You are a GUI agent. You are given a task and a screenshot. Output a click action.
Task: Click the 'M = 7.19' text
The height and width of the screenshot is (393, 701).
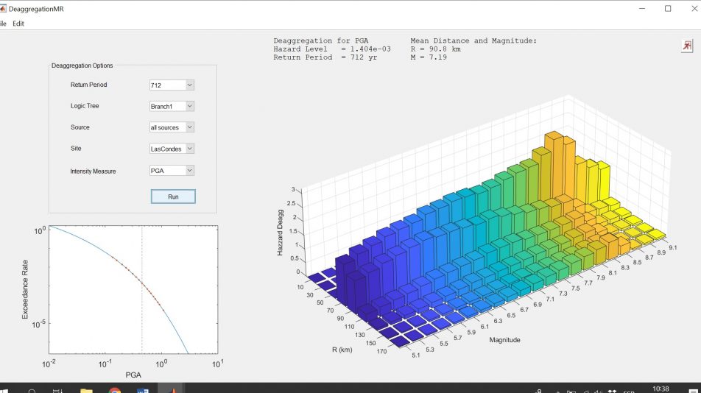429,57
